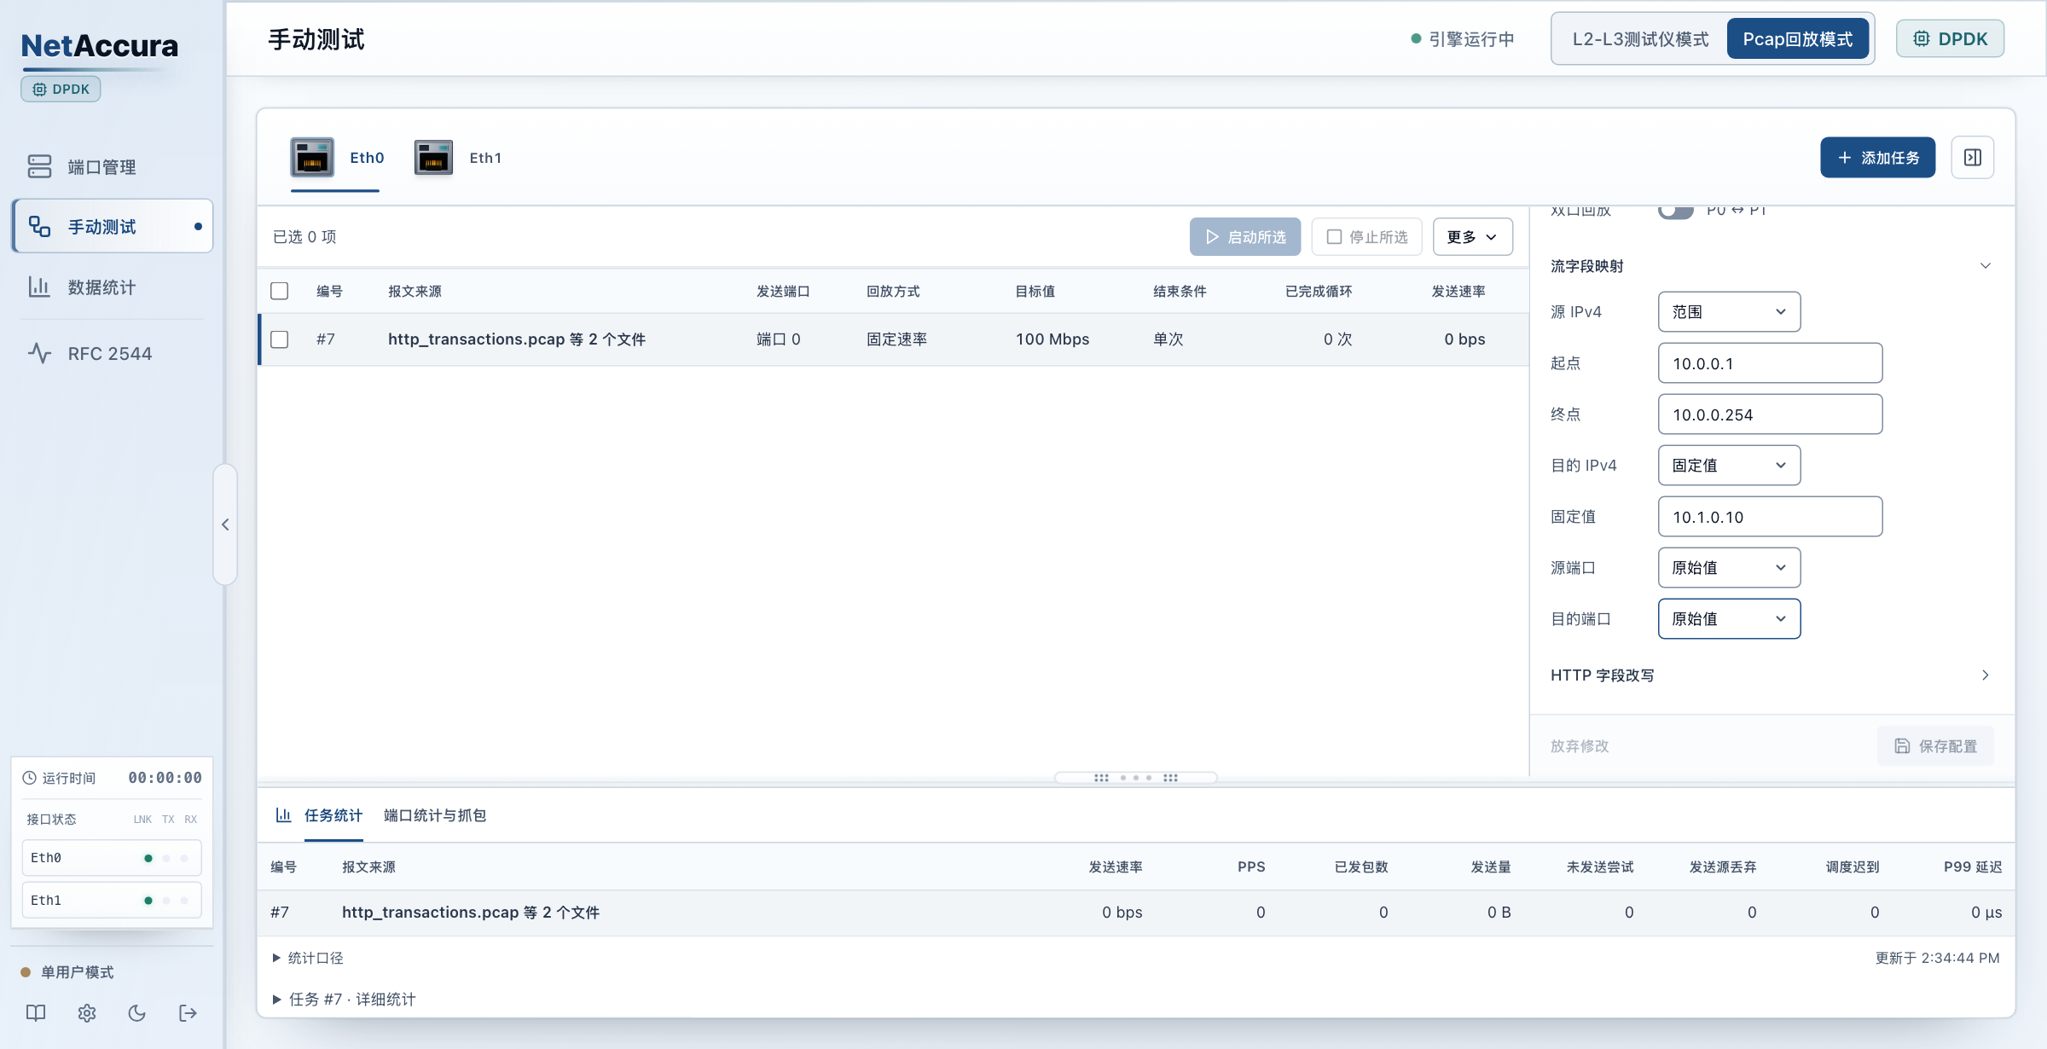Open the 更多 actions dropdown
This screenshot has width=2047, height=1049.
(x=1473, y=237)
